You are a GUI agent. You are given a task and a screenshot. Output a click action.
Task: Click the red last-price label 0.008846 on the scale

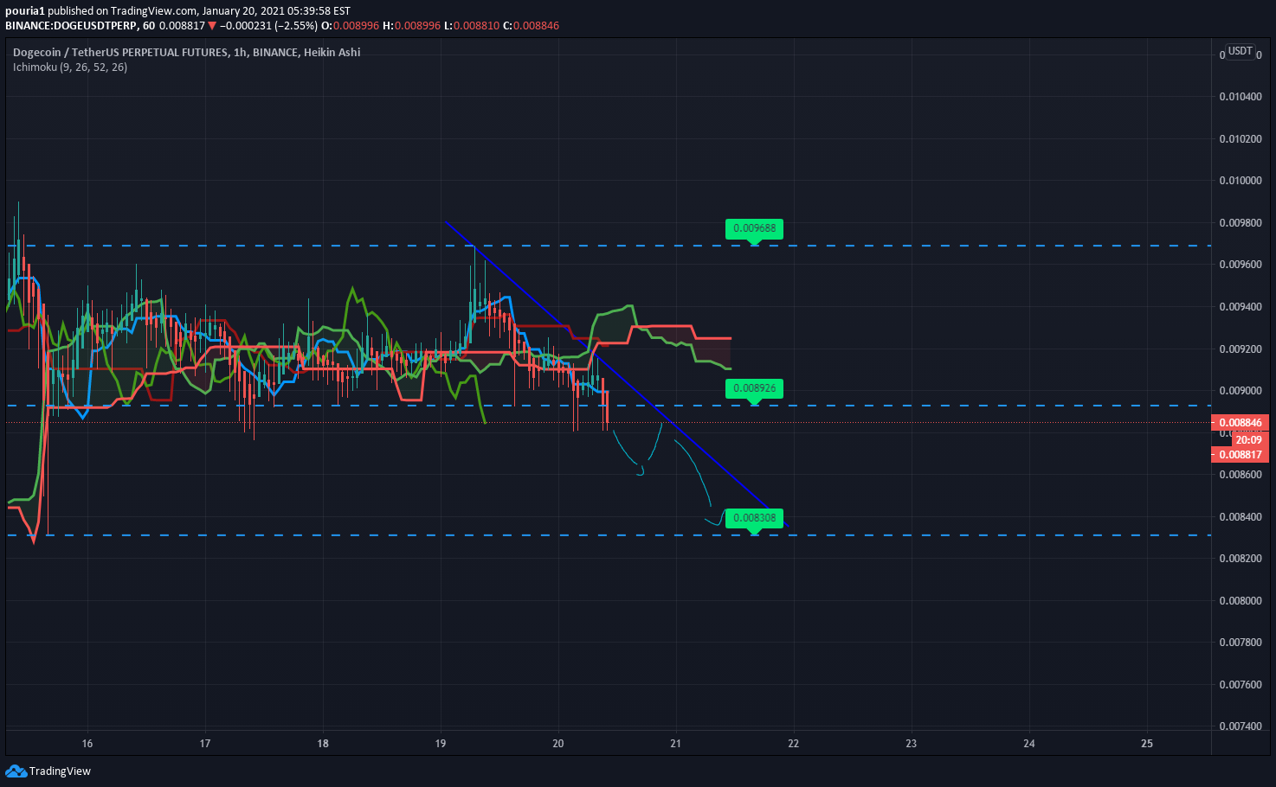point(1240,422)
